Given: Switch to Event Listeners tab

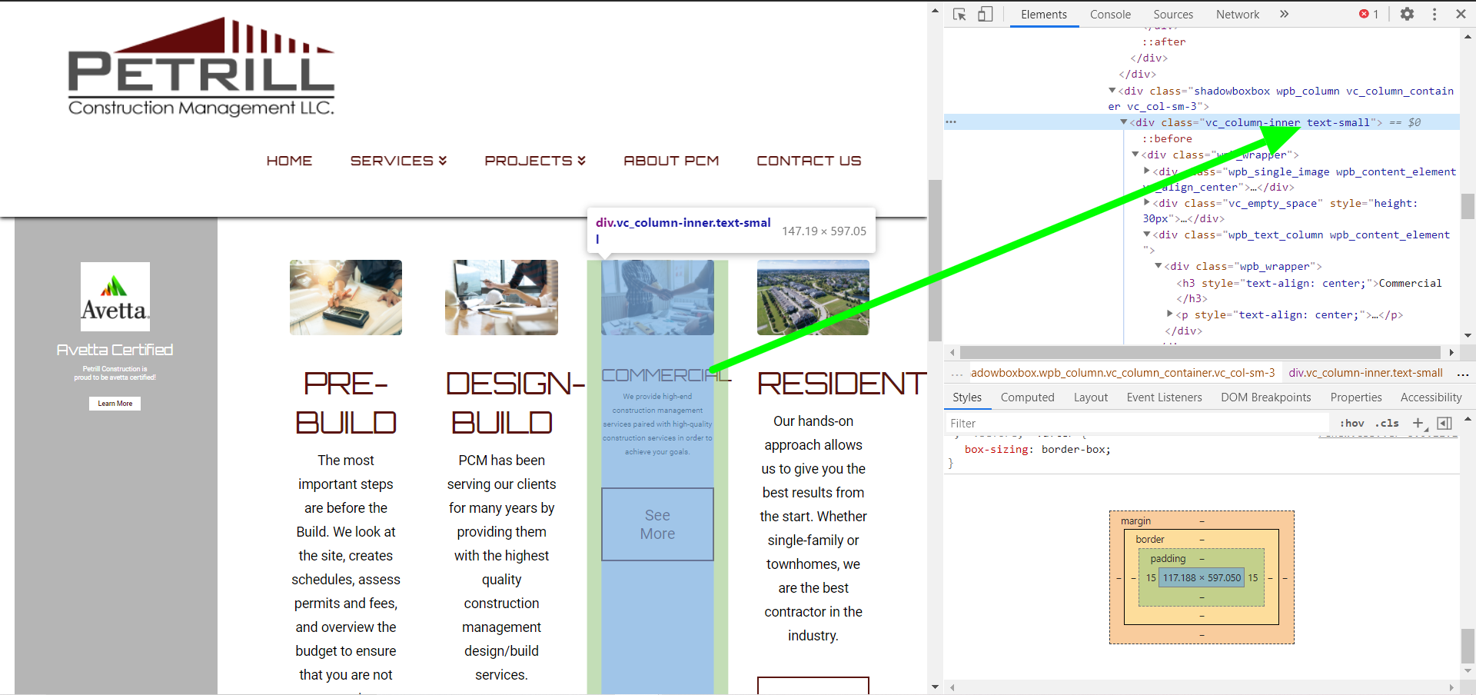Looking at the screenshot, I should (x=1165, y=397).
